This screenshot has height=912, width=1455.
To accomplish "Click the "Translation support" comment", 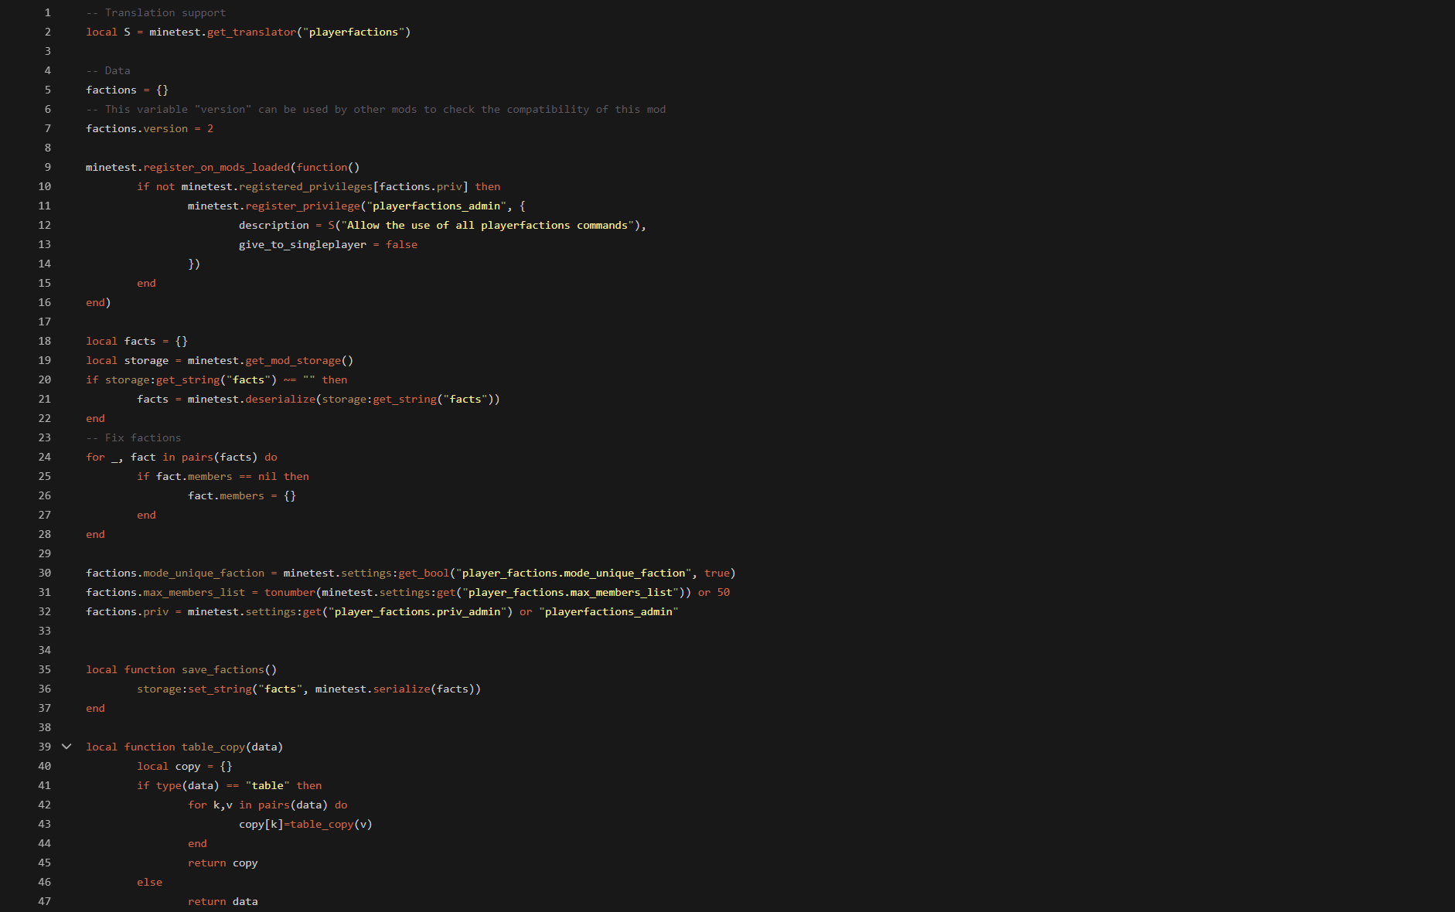I will pos(165,12).
